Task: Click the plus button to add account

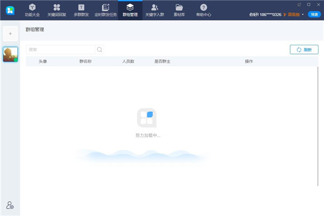Action: point(10,33)
